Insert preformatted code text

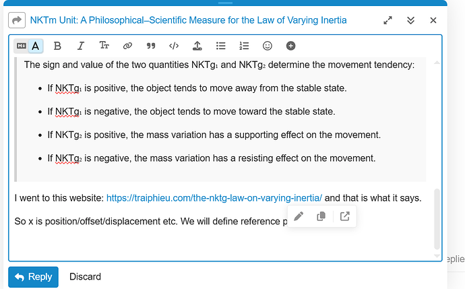(x=174, y=46)
